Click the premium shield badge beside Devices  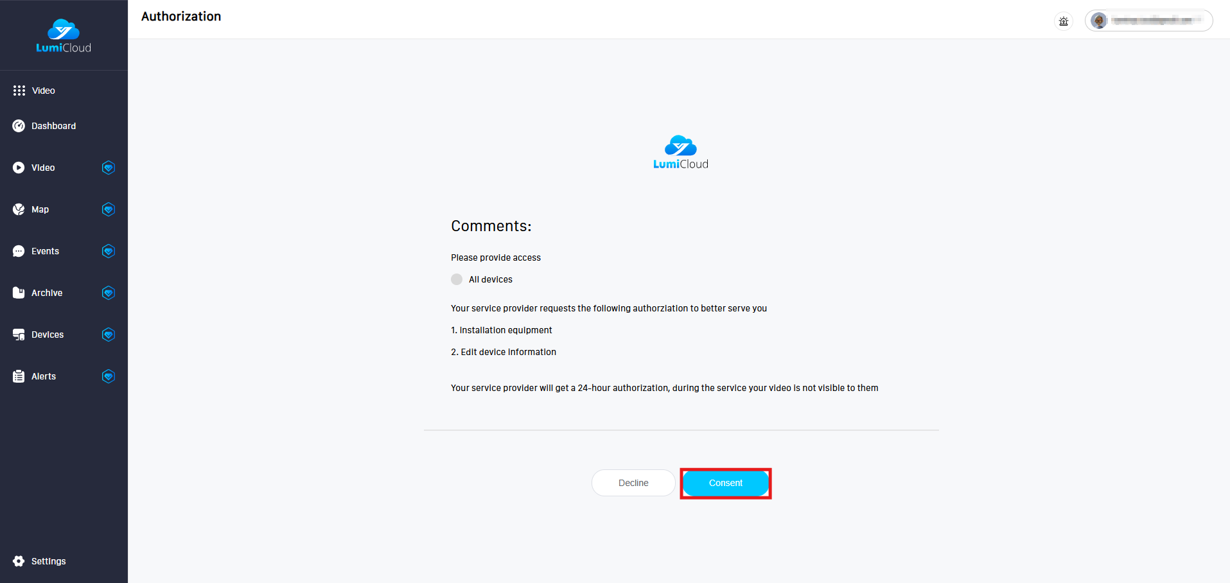(x=109, y=335)
